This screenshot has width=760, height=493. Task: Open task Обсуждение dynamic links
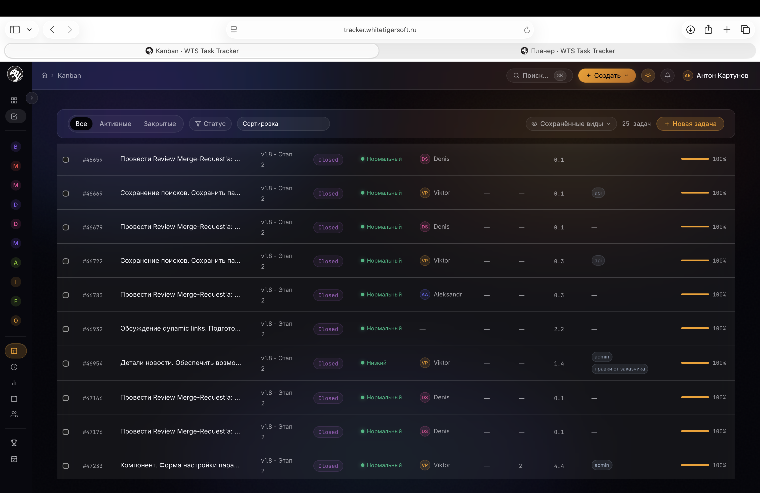[x=180, y=328]
